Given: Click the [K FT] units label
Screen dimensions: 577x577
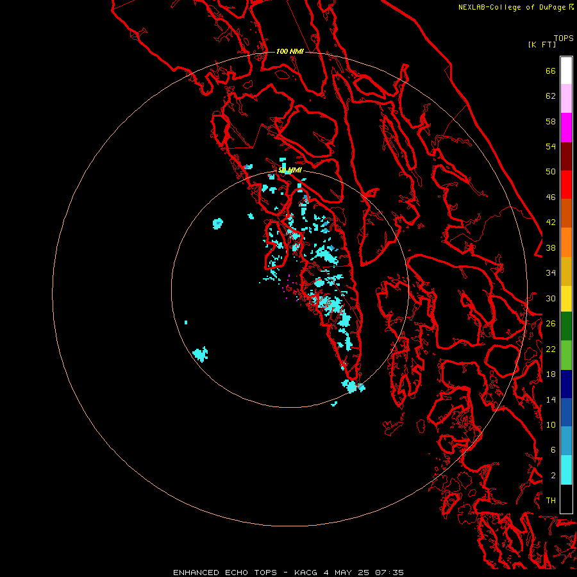Looking at the screenshot, I should click(542, 45).
